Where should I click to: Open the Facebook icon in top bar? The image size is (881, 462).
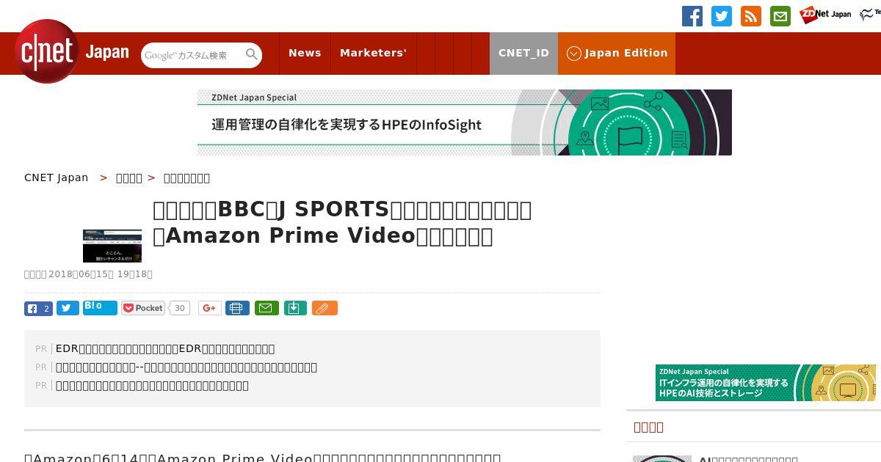pyautogui.click(x=692, y=16)
